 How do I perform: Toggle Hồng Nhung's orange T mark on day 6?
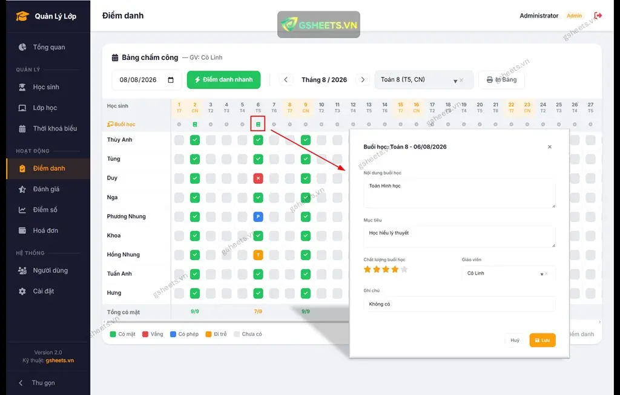pos(258,255)
